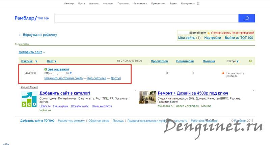This screenshot has height=145, width=270.
Task: Open Добавить сайт в каталог! ad title
Action: [x=65, y=93]
